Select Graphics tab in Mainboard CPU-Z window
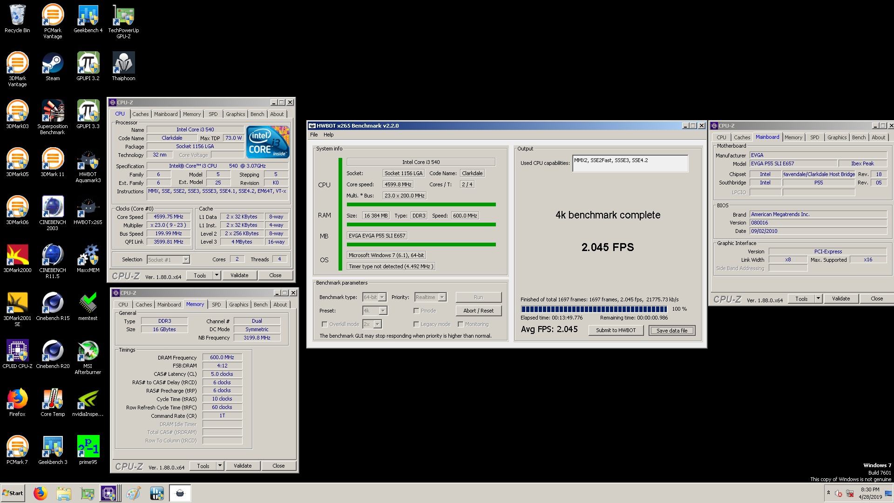 pyautogui.click(x=837, y=137)
